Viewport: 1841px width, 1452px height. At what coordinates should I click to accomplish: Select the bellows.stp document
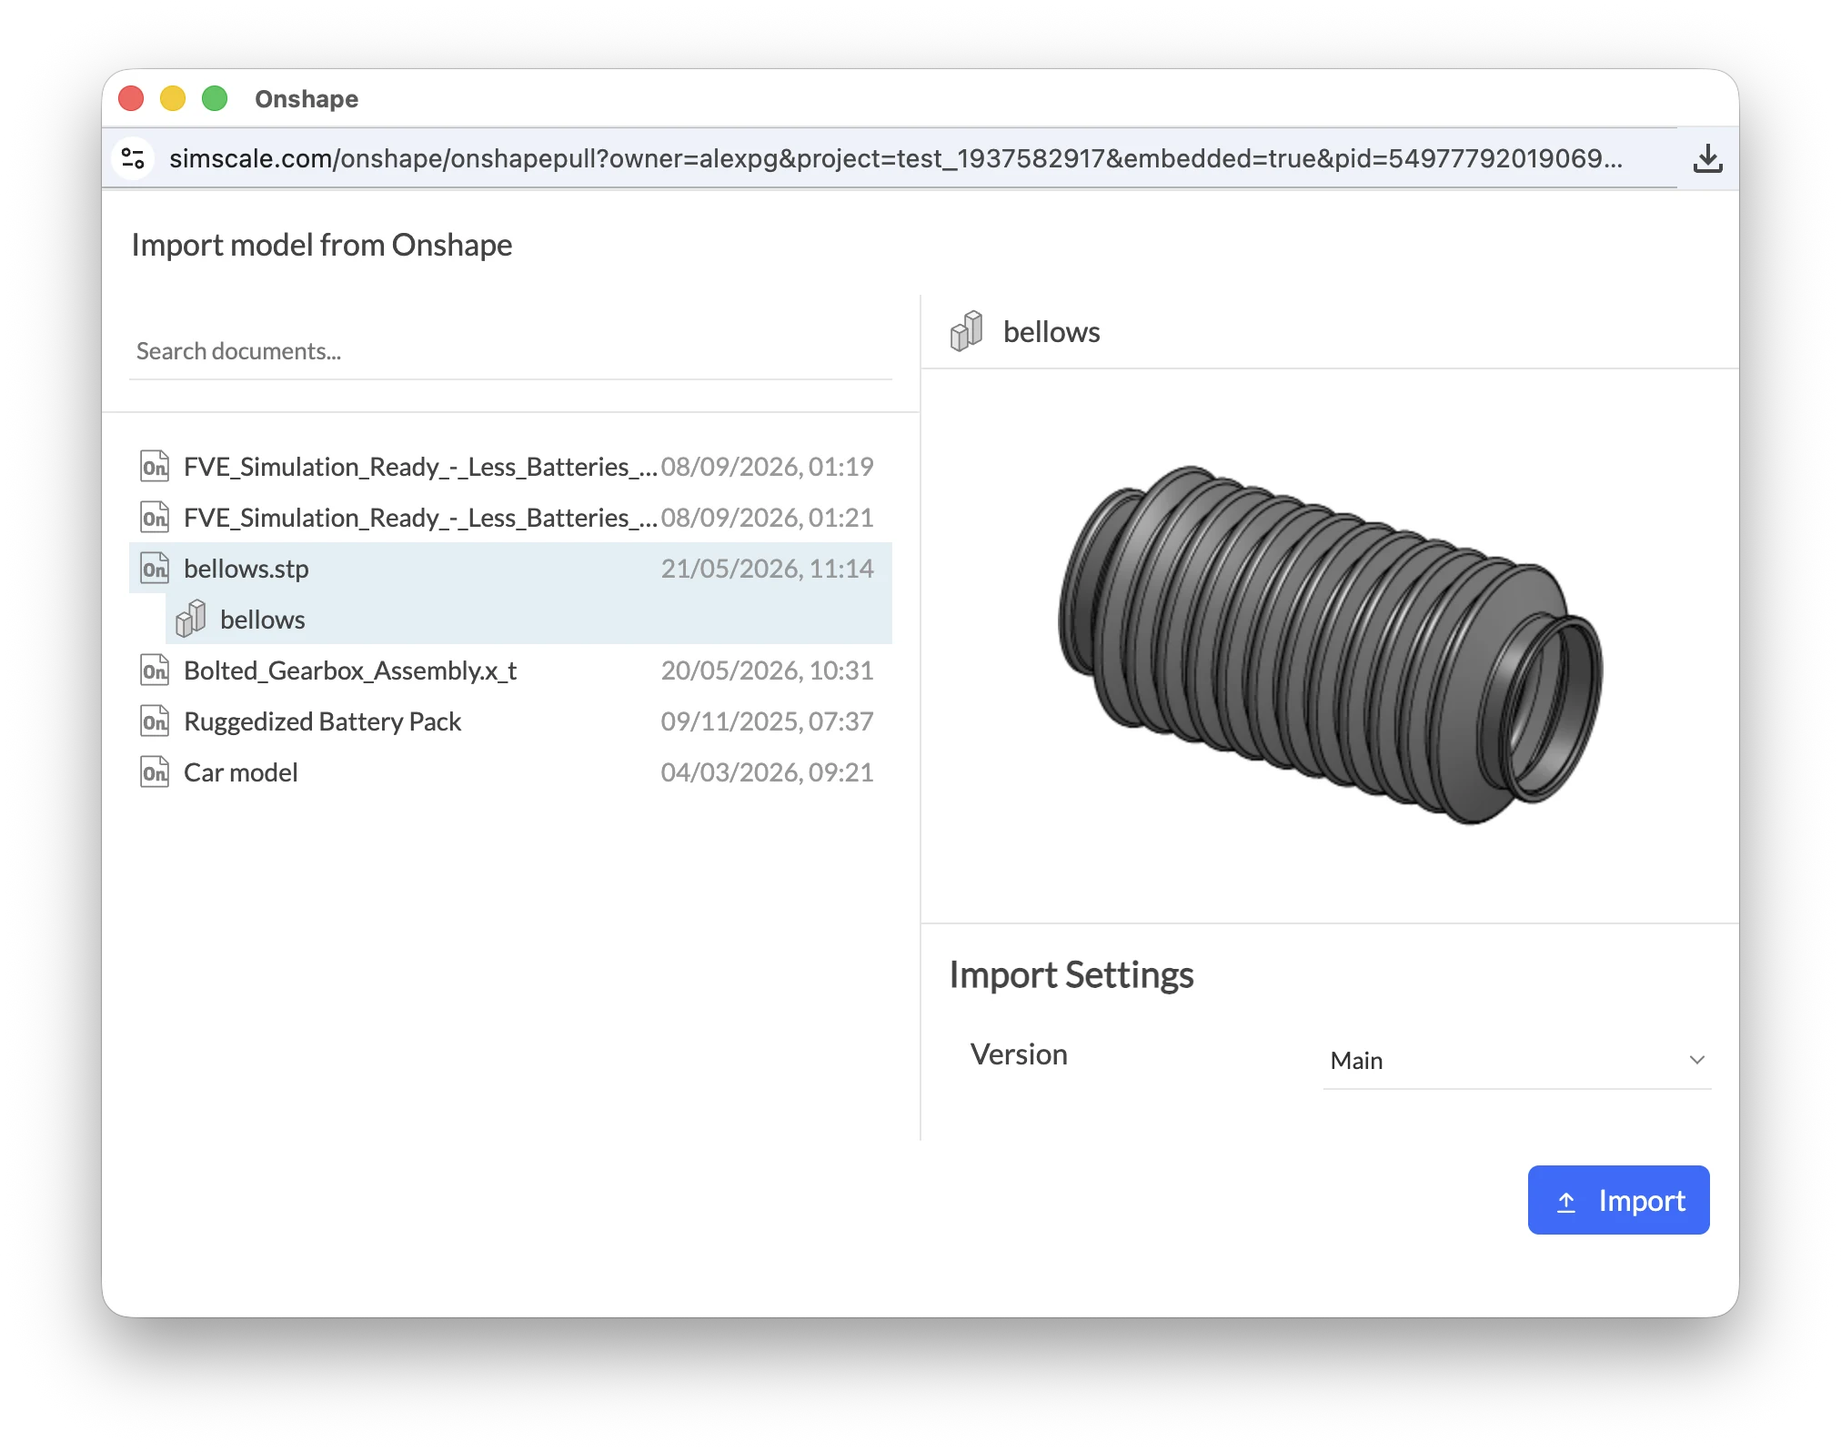pos(510,569)
